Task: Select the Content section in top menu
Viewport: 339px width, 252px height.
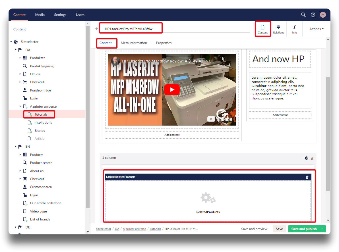Action: (19, 15)
